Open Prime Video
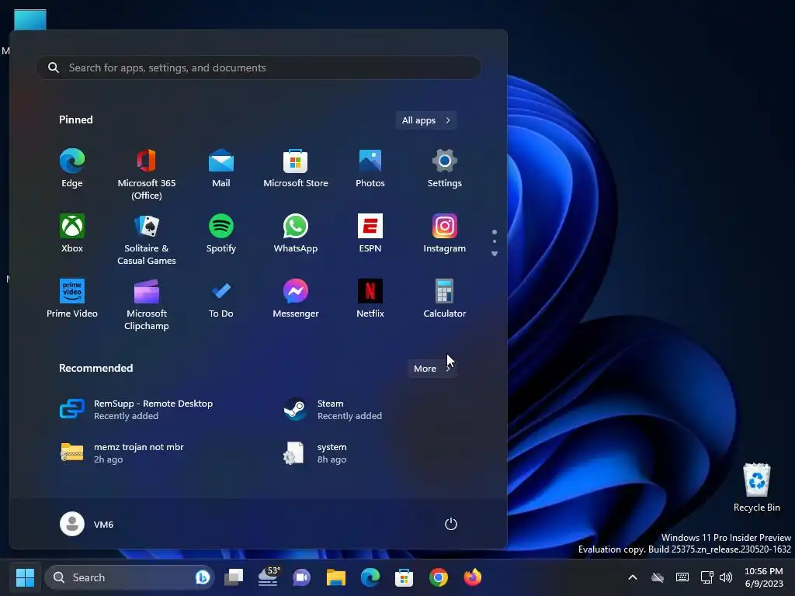Image resolution: width=795 pixels, height=596 pixels. (x=72, y=299)
